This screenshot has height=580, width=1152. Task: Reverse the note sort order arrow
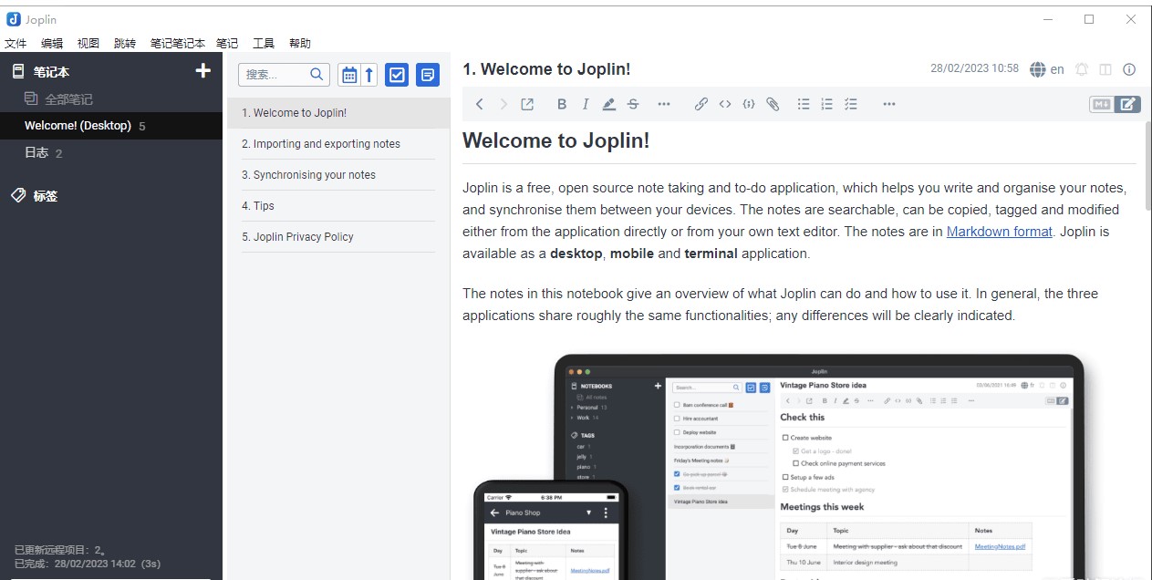pos(369,75)
